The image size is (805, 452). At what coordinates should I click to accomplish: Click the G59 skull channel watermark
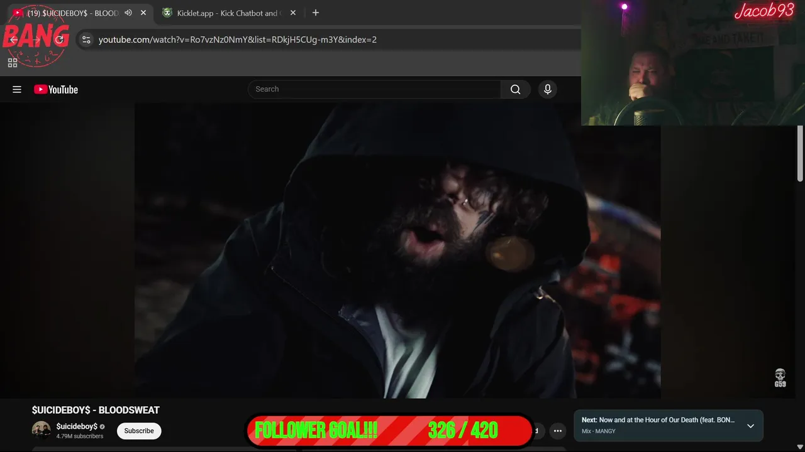780,378
